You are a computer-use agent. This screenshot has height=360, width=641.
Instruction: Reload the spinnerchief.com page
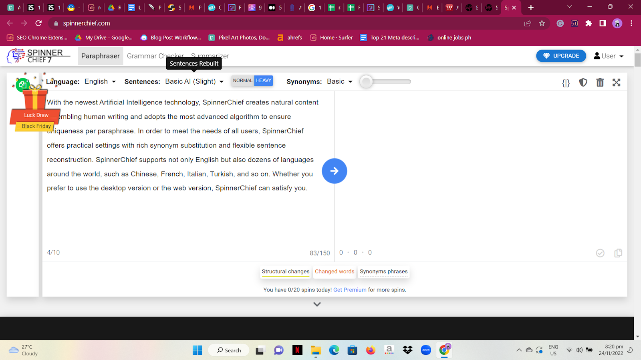pyautogui.click(x=38, y=23)
